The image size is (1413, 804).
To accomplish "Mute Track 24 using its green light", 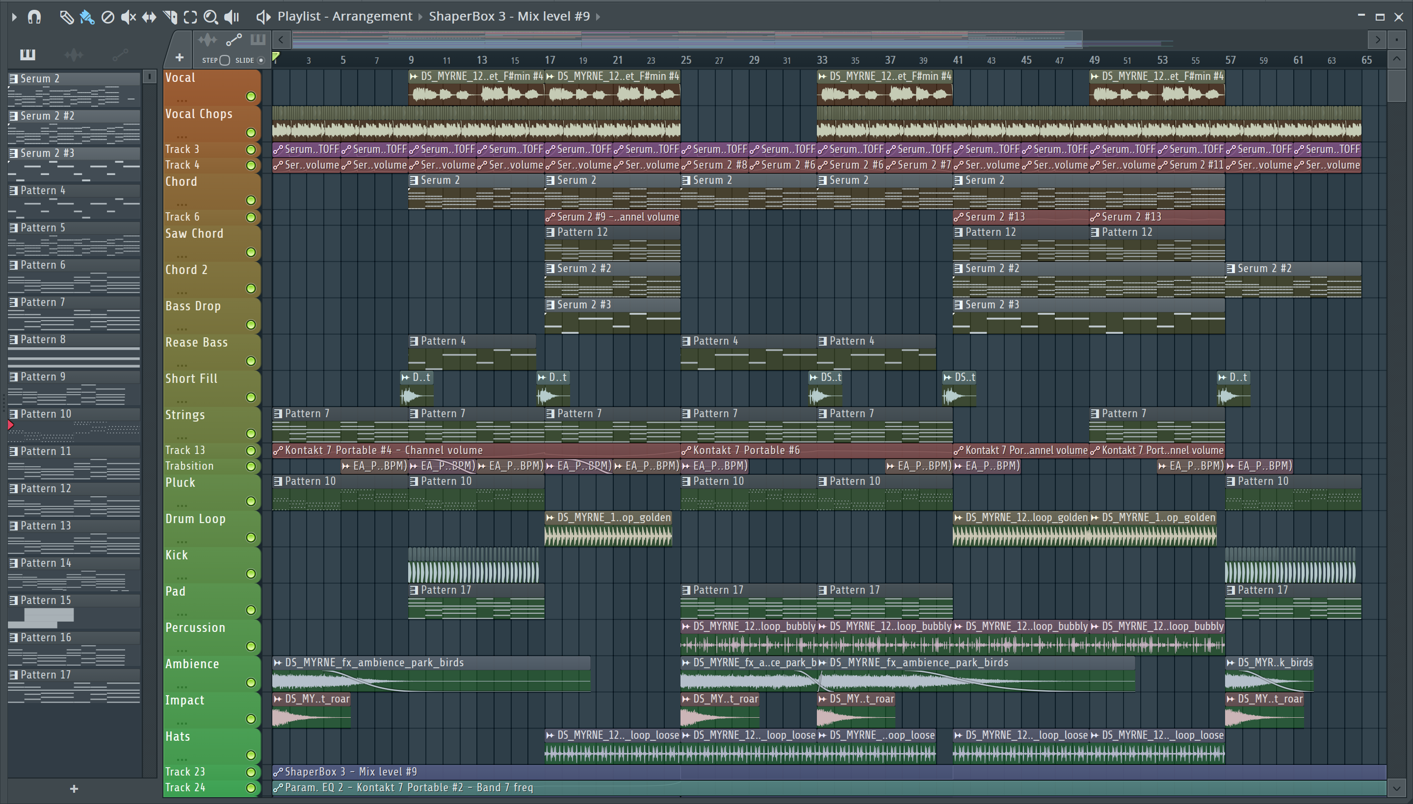I will coord(251,788).
